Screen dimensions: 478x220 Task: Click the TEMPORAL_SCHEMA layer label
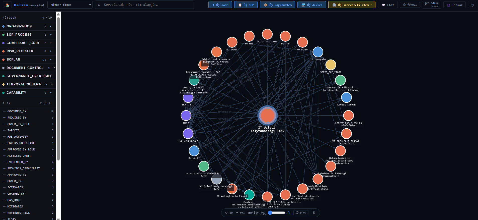pyautogui.click(x=24, y=84)
